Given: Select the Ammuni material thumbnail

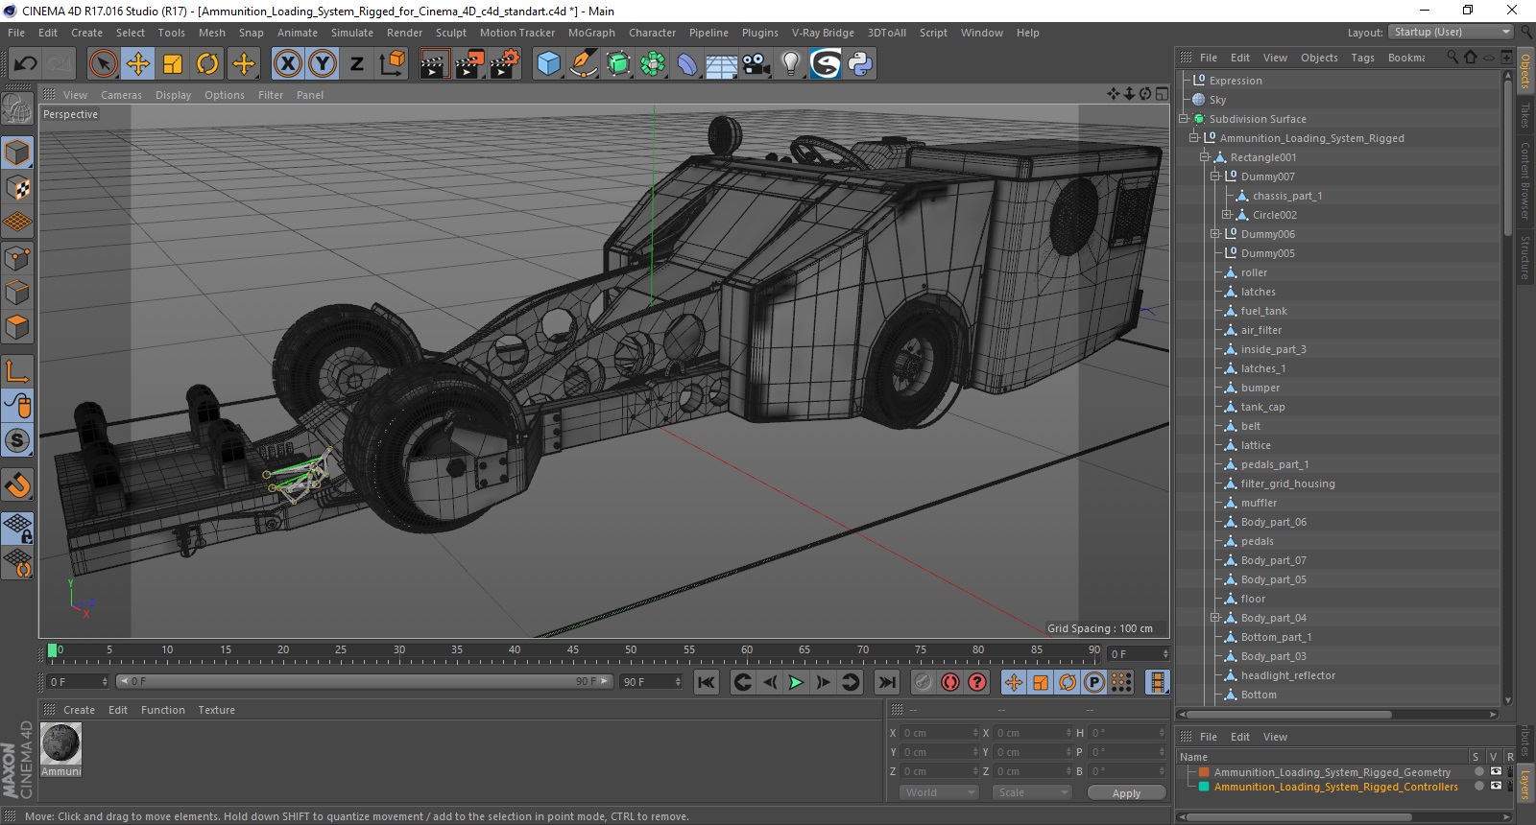Looking at the screenshot, I should point(61,744).
